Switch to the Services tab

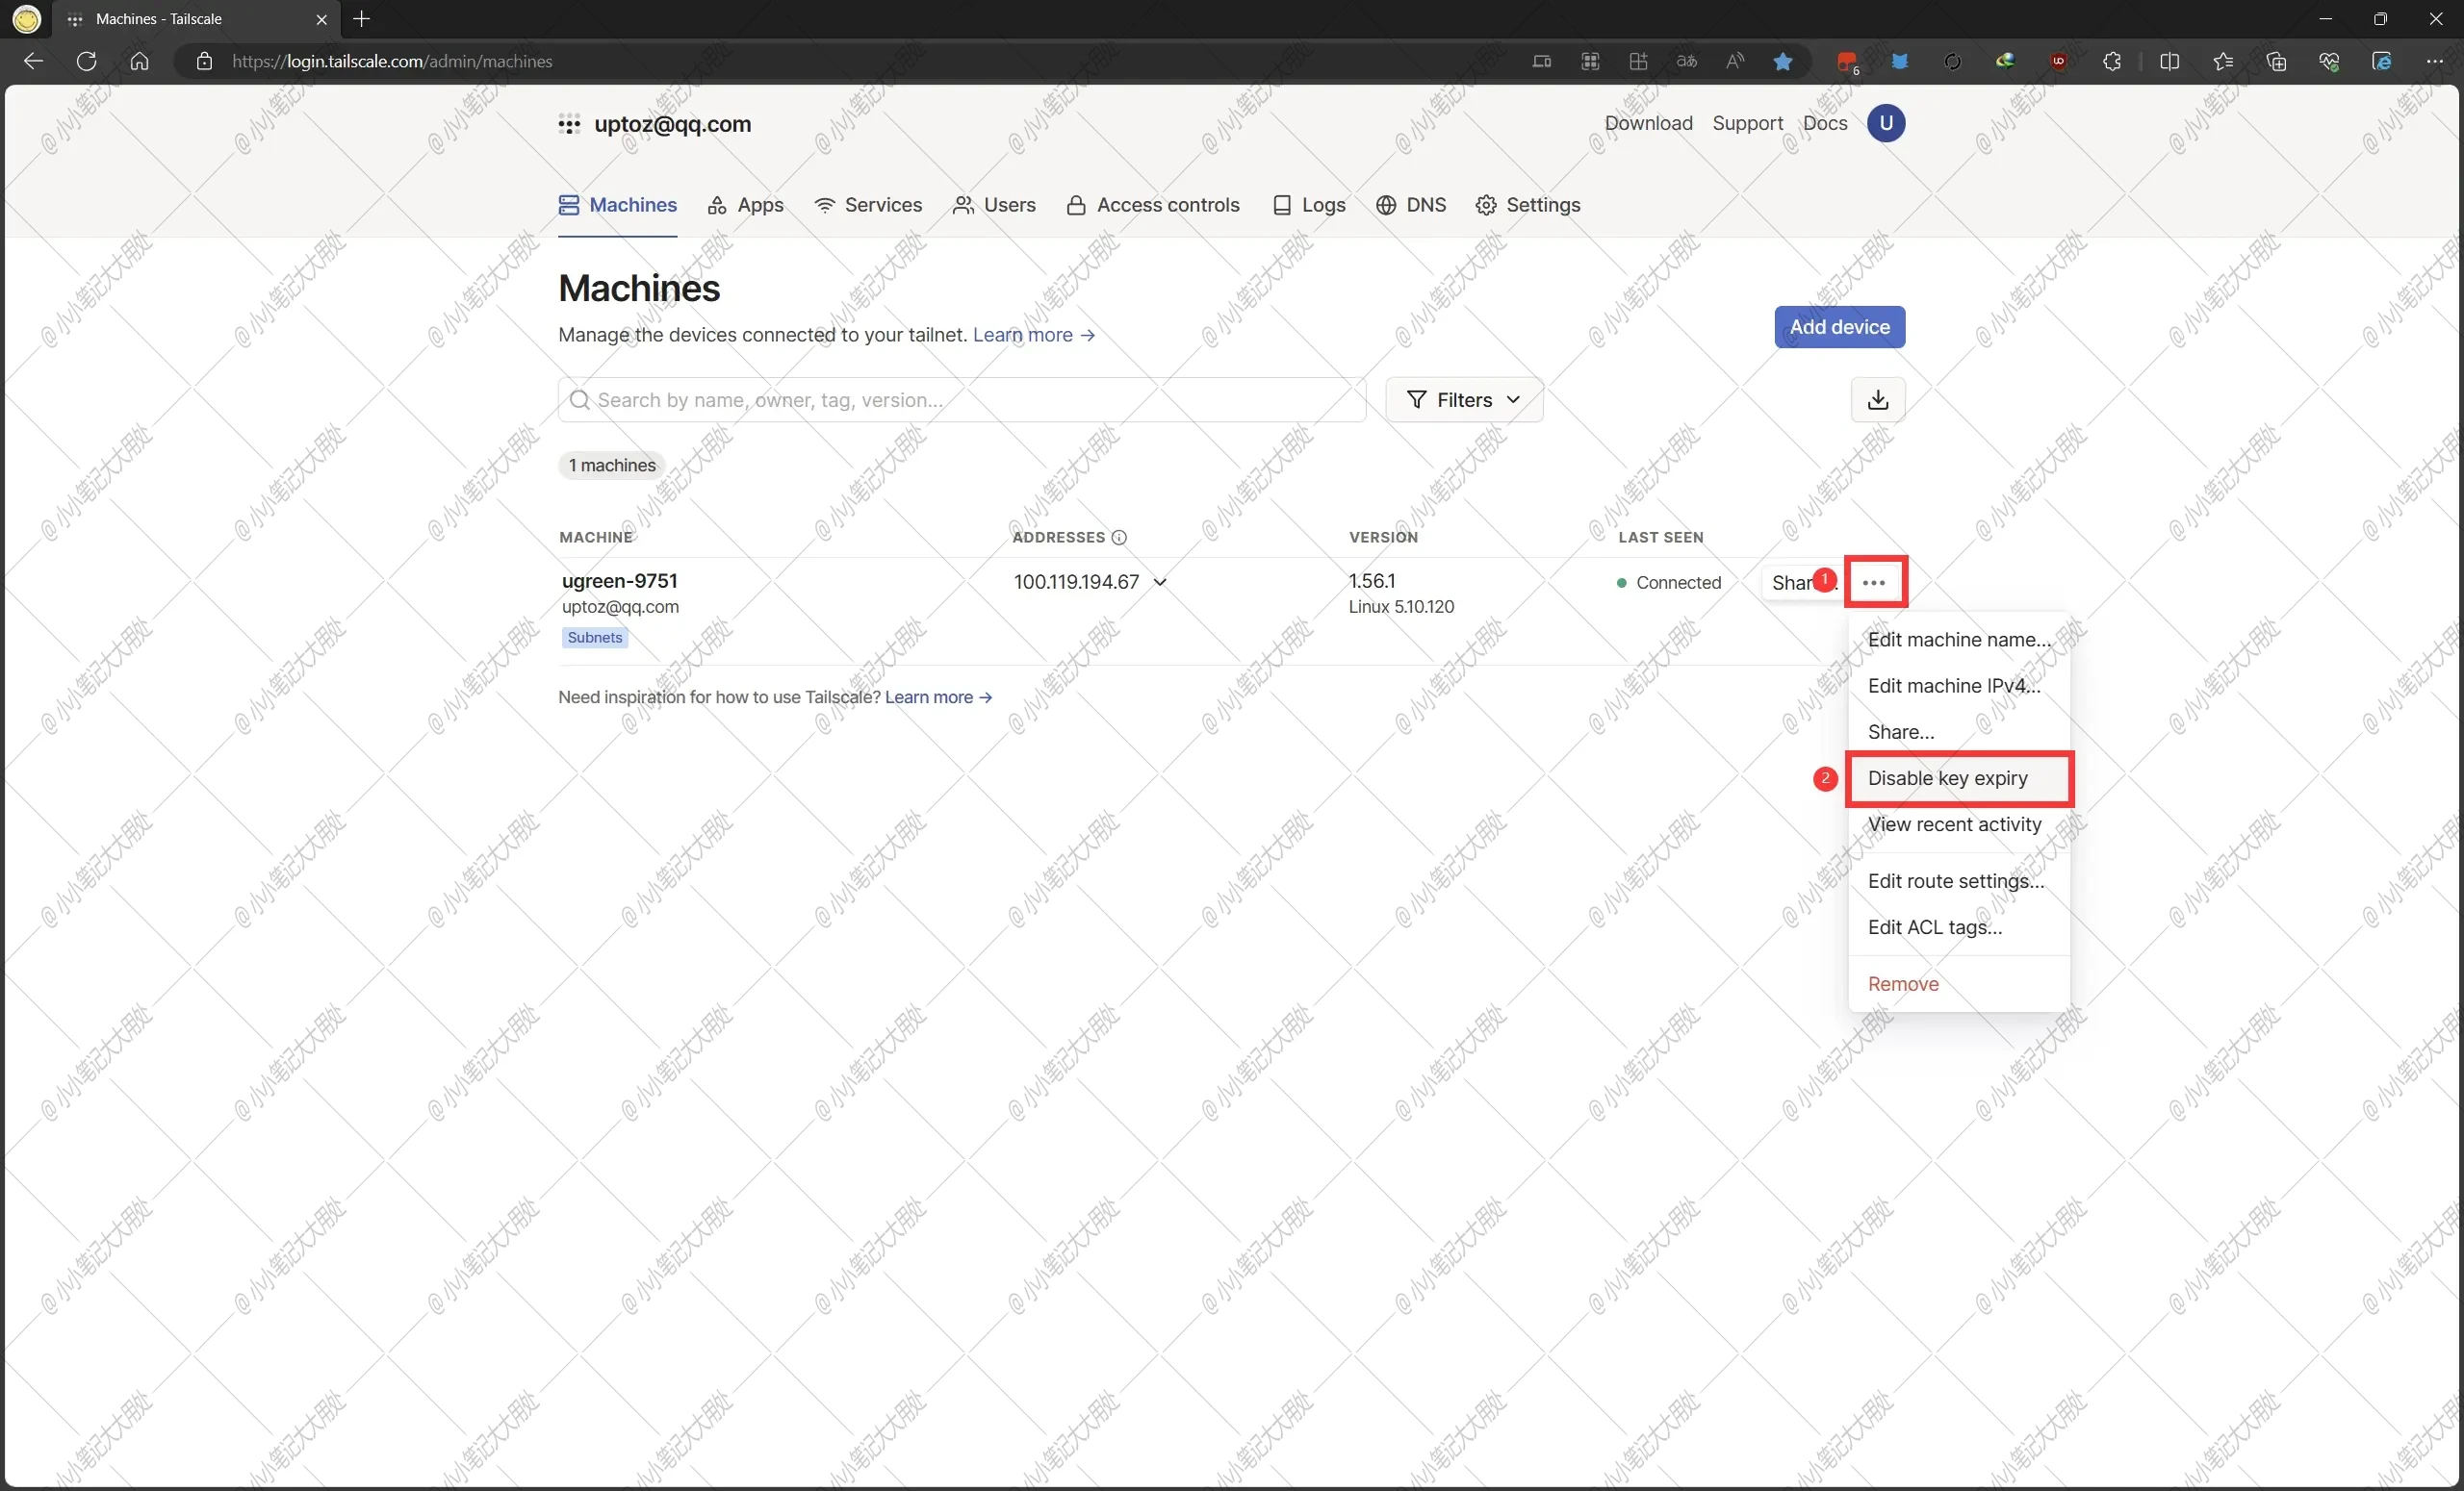868,205
